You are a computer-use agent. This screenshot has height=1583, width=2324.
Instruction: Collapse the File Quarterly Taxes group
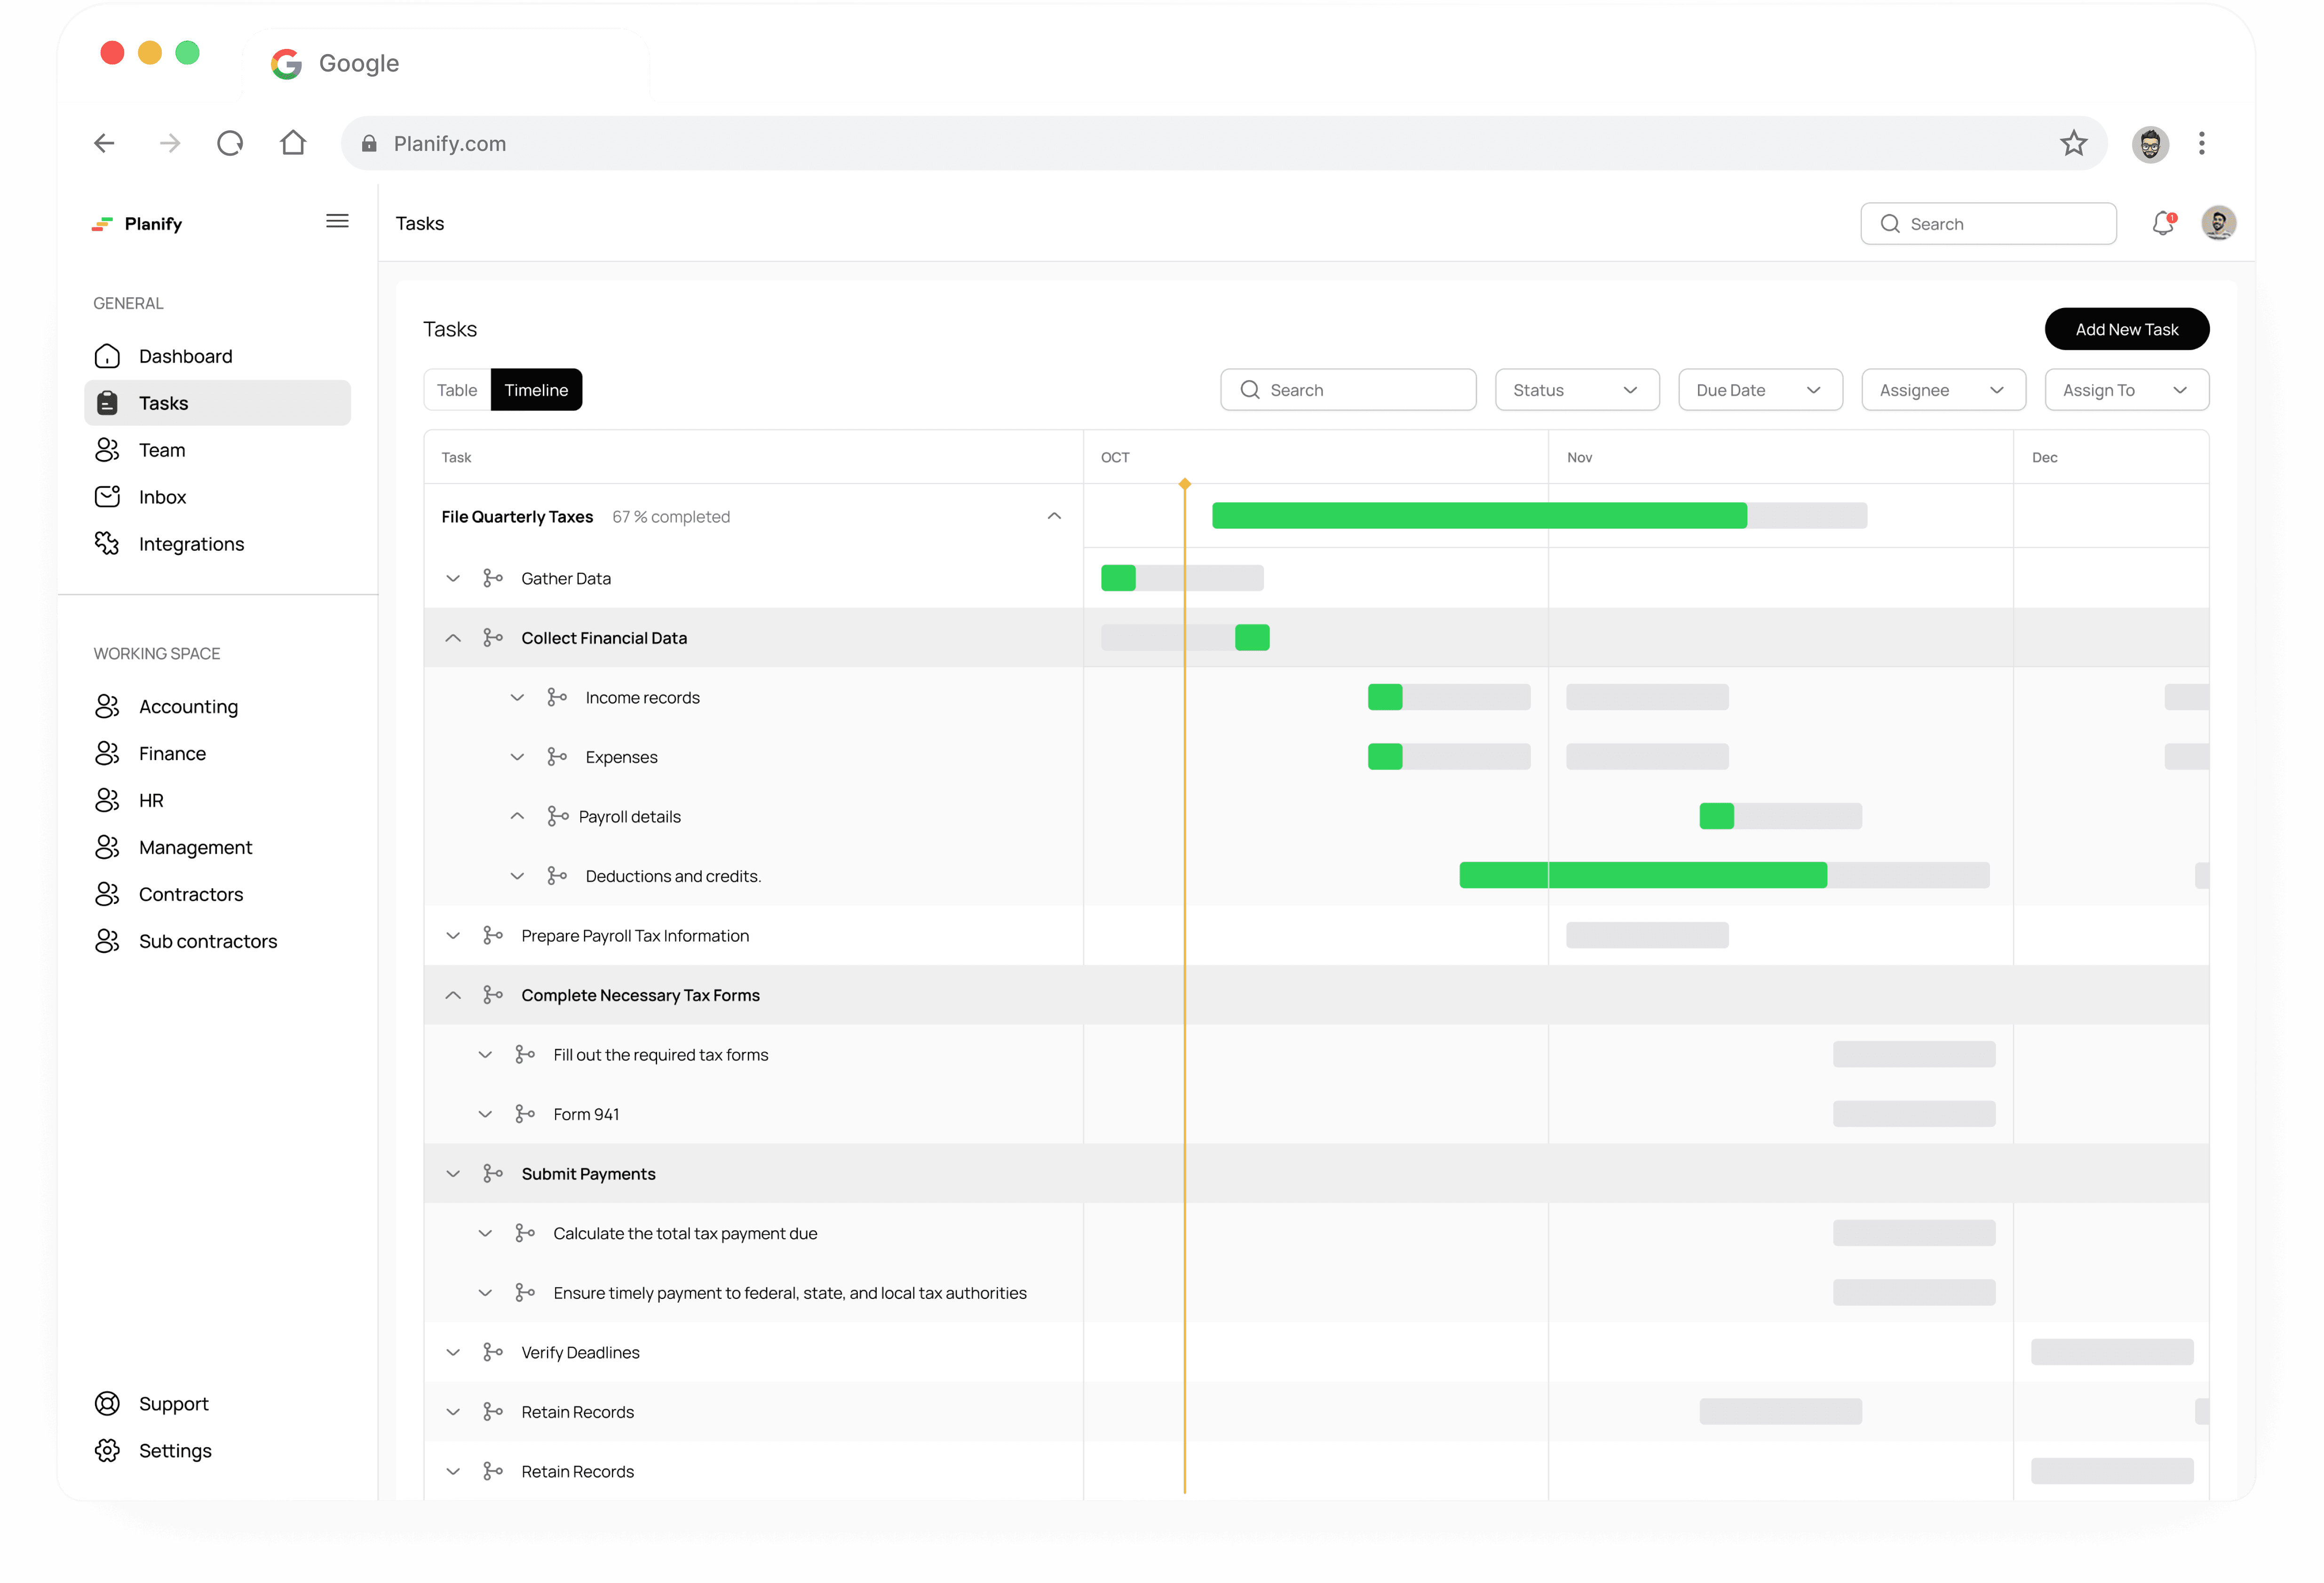[x=1054, y=516]
